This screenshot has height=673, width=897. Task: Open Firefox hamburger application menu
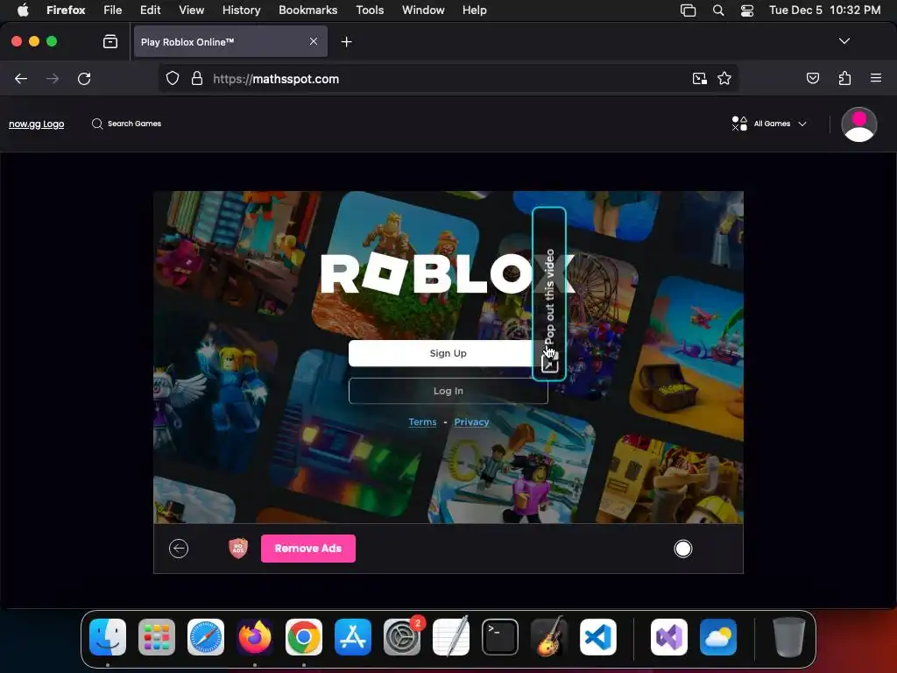(x=875, y=78)
